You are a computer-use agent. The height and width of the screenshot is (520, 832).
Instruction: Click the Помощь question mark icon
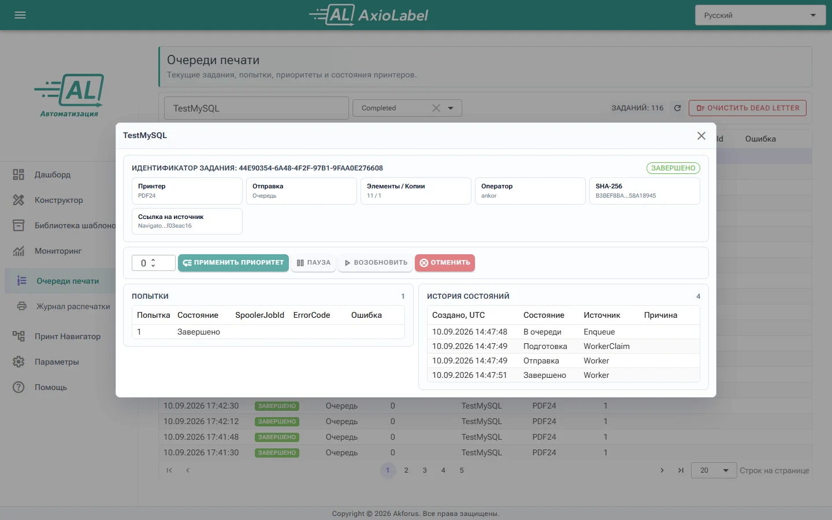point(18,387)
